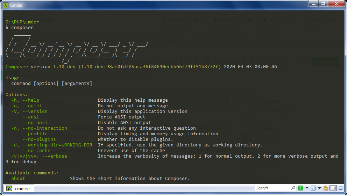
Task: Click the 'Available commands:' heading
Action: click(x=32, y=173)
